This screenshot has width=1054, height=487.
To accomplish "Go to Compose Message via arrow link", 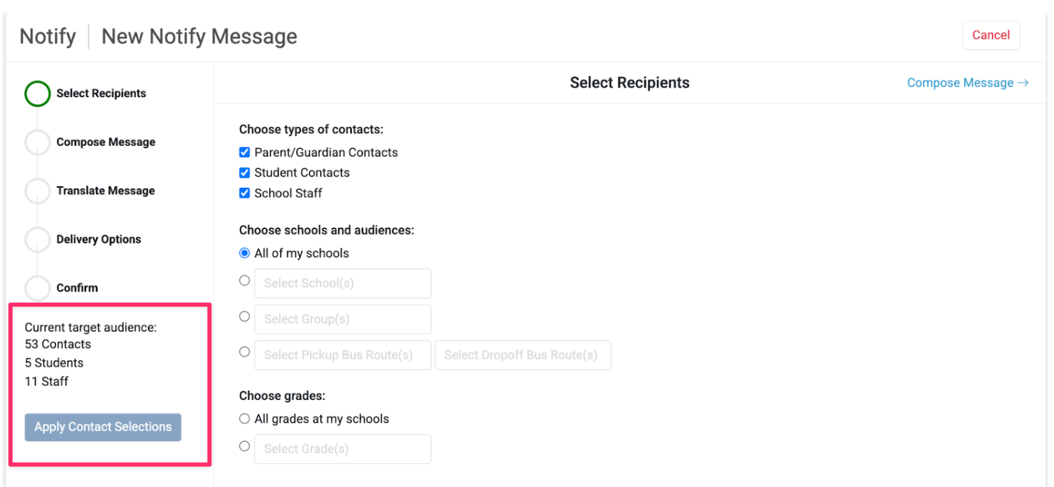I will [967, 83].
